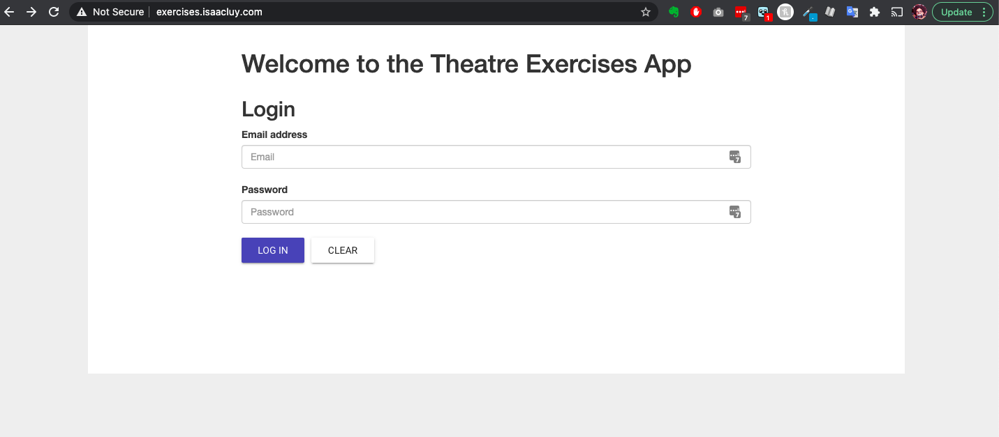Open the camera screenshot extension
Viewport: 999px width, 437px height.
tap(718, 12)
